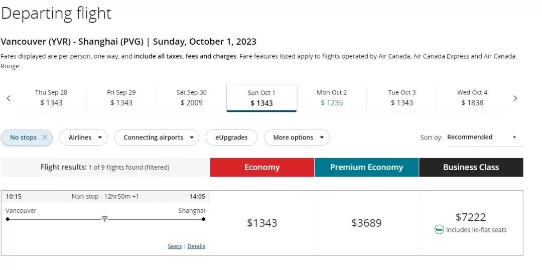Show later dates with right arrow
The width and height of the screenshot is (542, 270).
pos(515,98)
